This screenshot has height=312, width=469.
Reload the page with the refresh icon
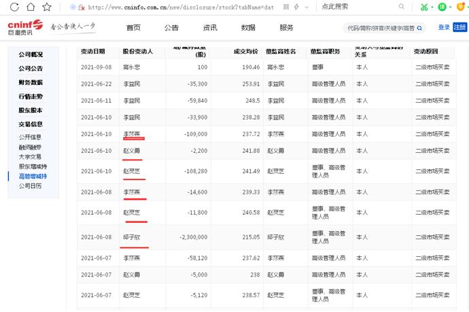[14, 7]
